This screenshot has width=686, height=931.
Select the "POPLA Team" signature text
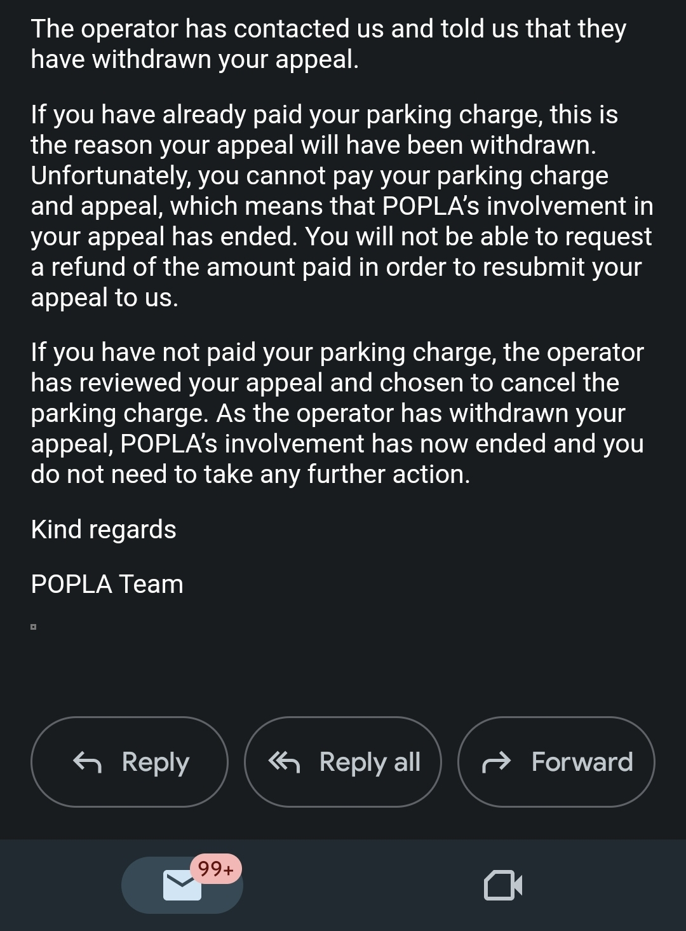[x=107, y=584]
